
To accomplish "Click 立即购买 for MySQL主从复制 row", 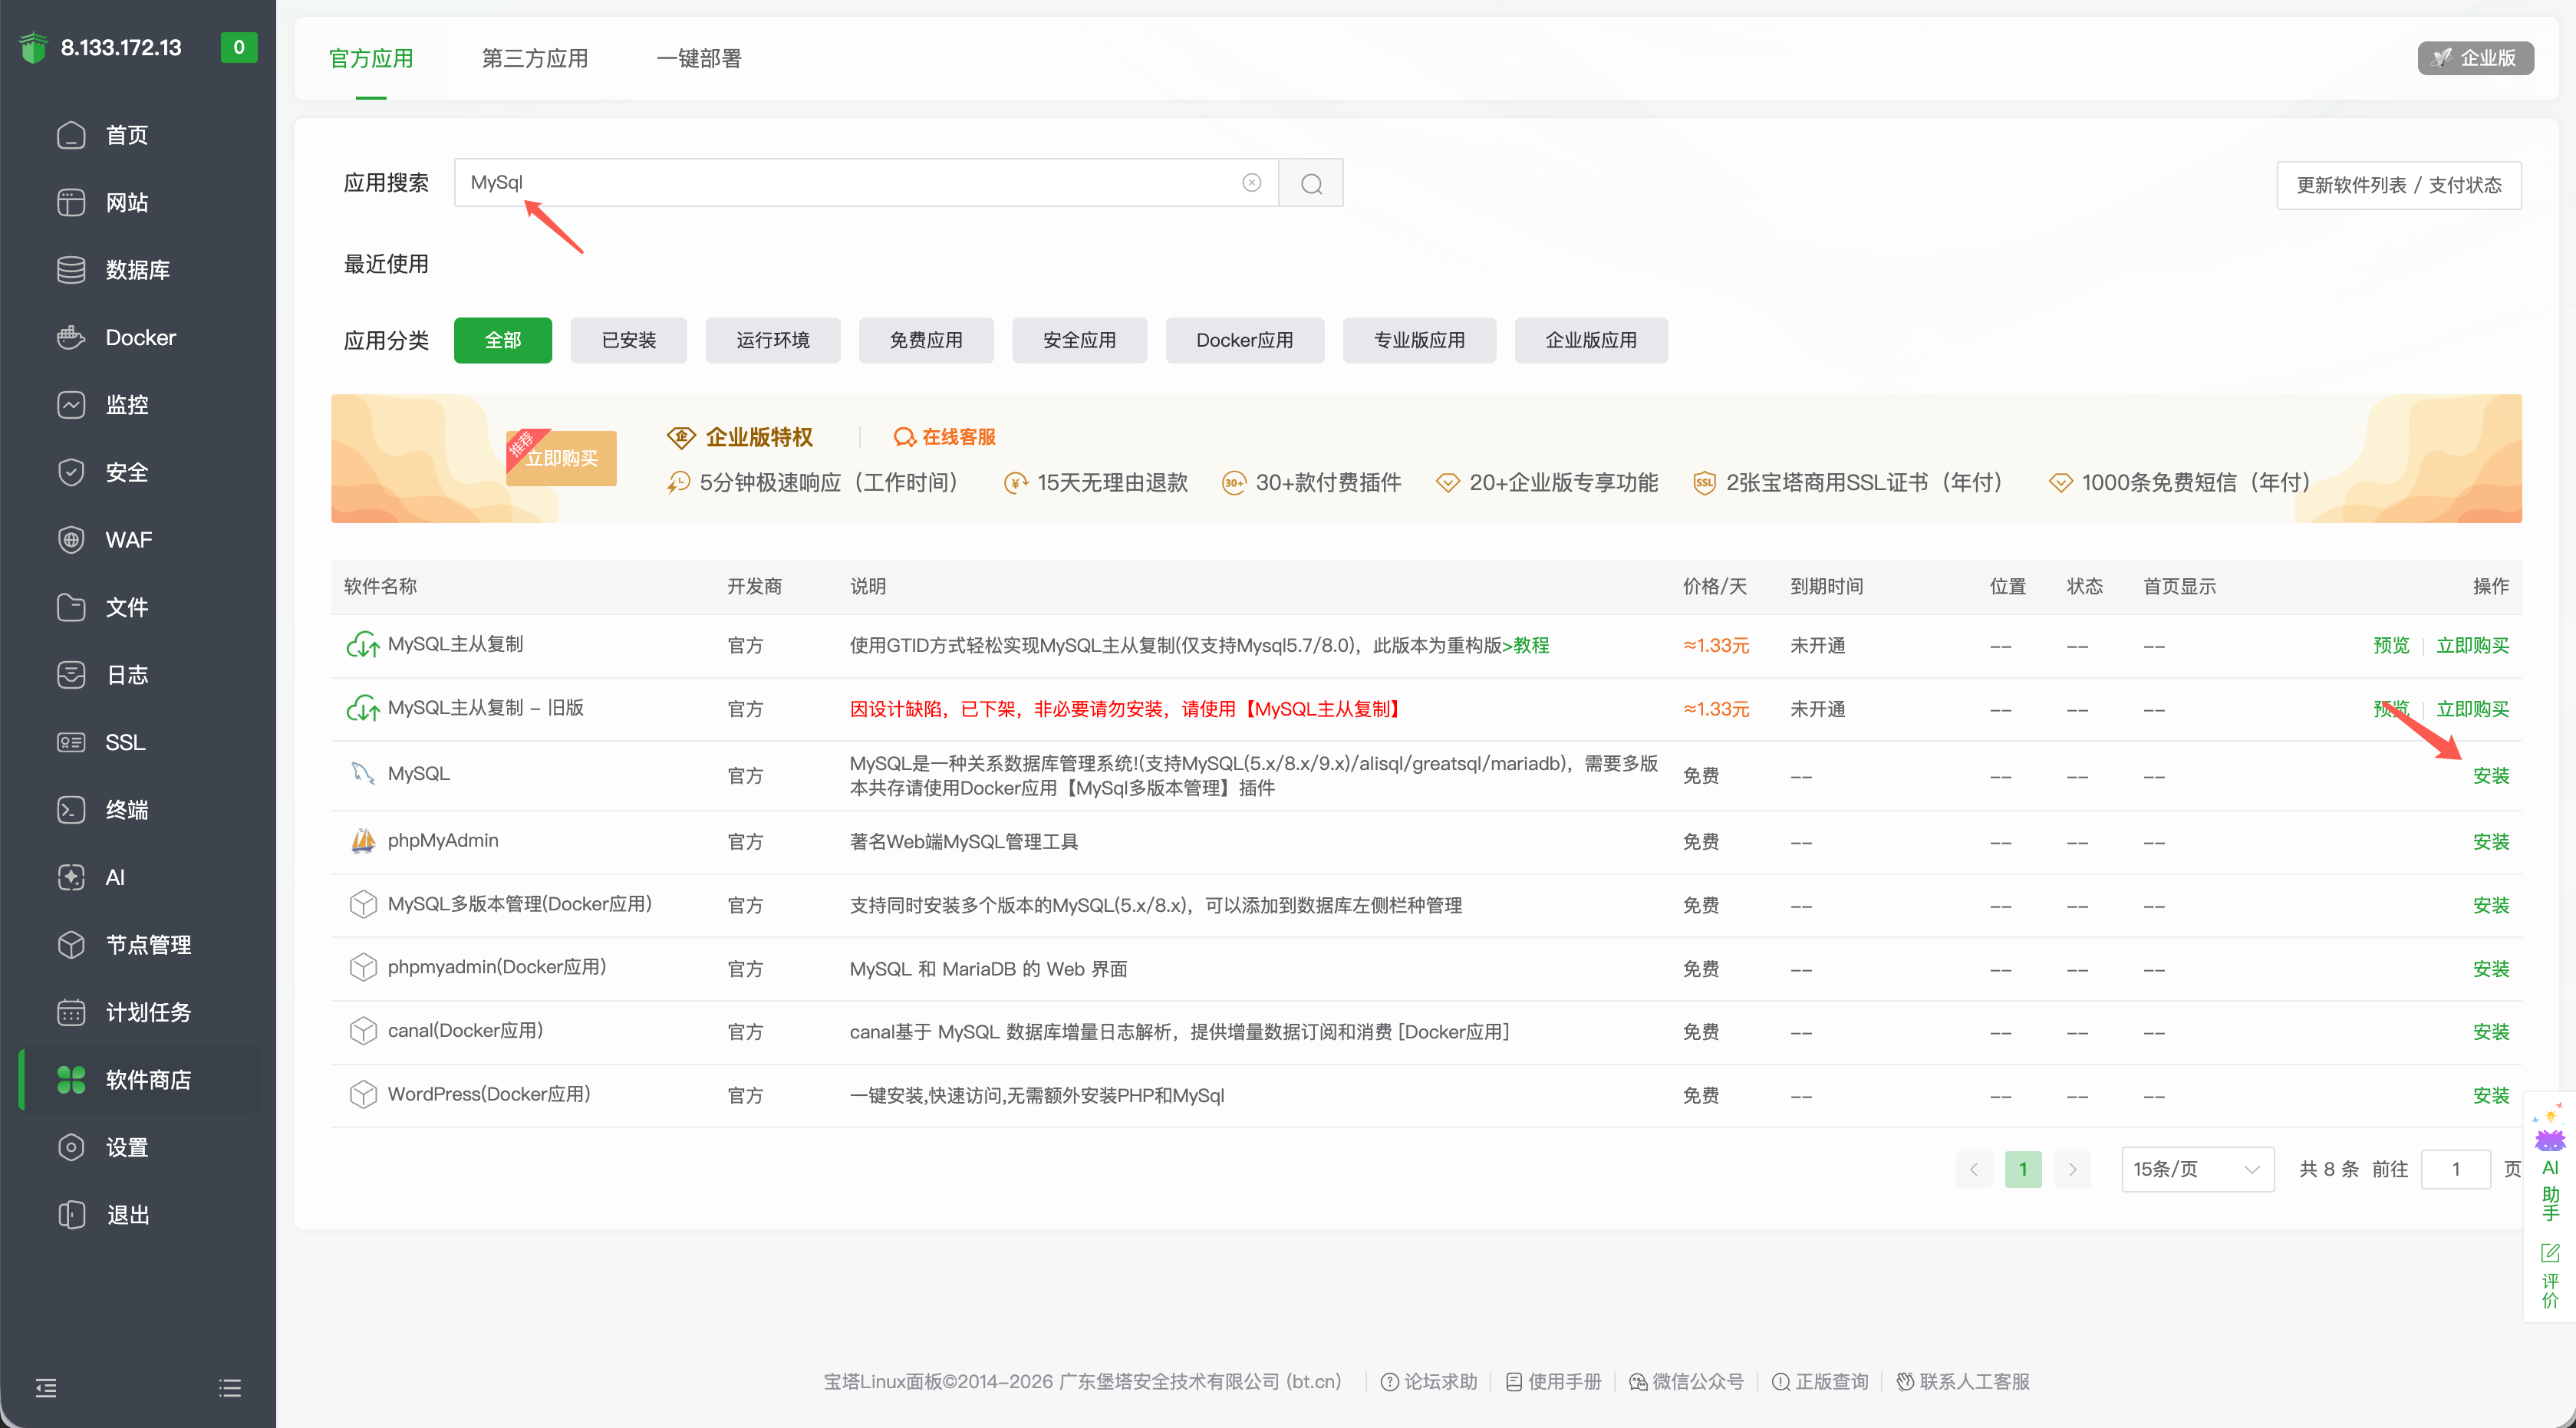I will [2473, 645].
